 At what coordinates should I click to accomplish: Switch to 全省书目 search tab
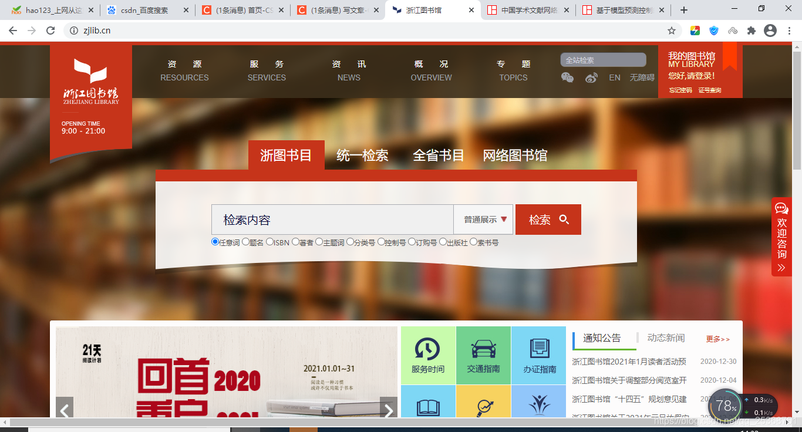tap(439, 156)
